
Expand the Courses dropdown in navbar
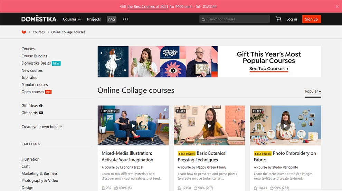[72, 19]
